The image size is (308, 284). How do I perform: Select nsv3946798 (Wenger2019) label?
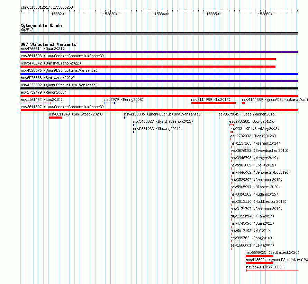[254, 158]
